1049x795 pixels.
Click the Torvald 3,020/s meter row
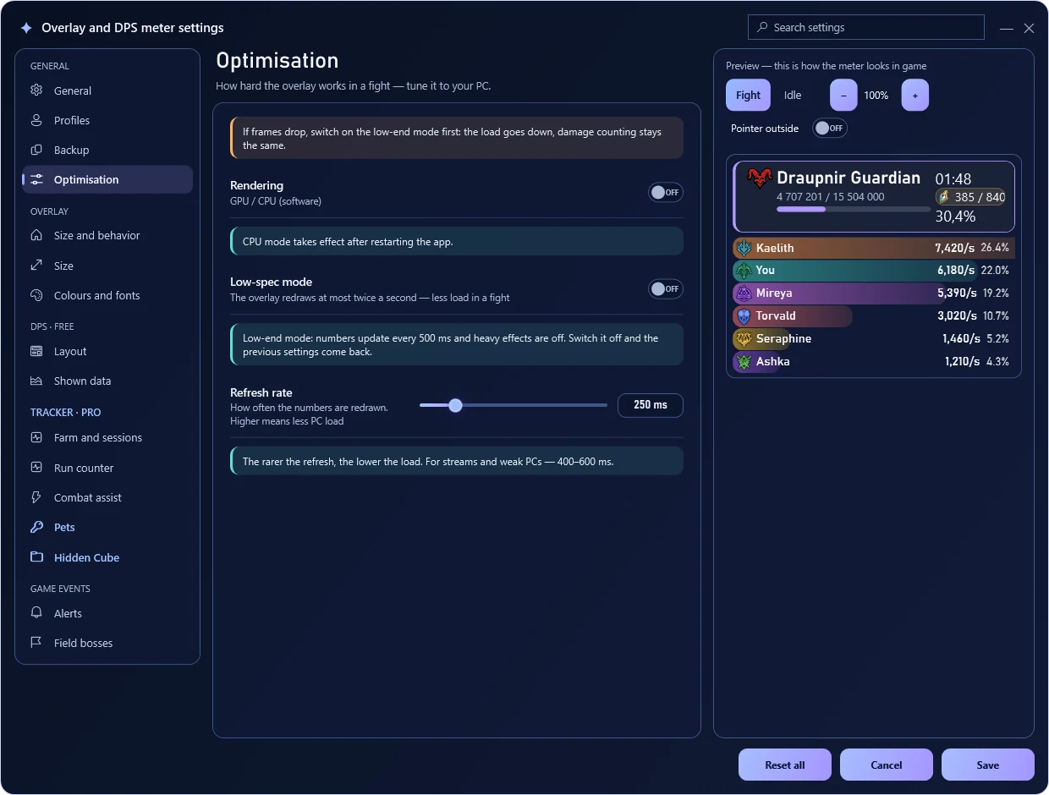[873, 316]
